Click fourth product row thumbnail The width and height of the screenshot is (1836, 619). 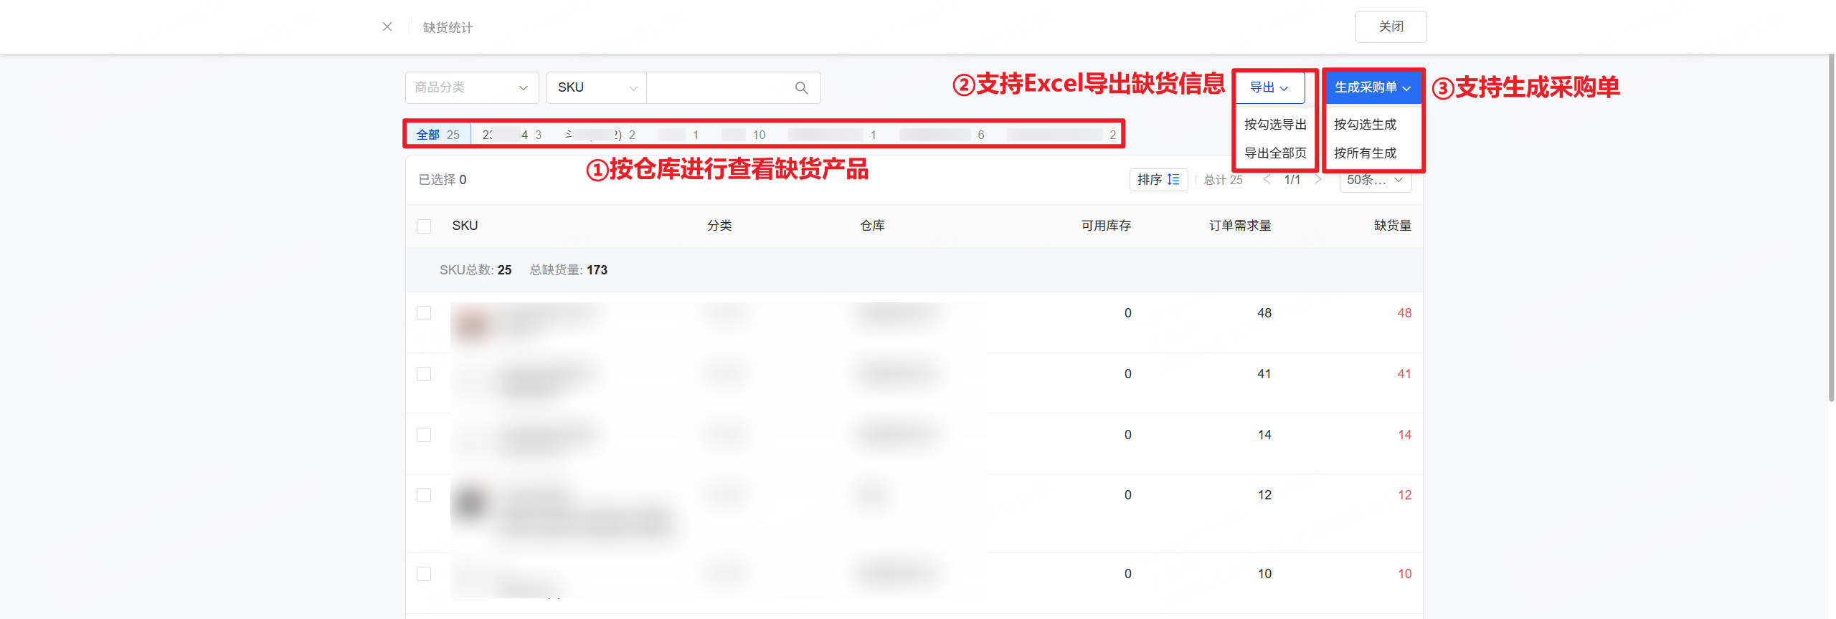pyautogui.click(x=470, y=503)
